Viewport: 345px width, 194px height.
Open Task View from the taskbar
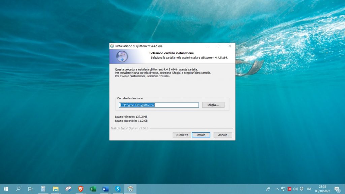[x=30, y=189]
